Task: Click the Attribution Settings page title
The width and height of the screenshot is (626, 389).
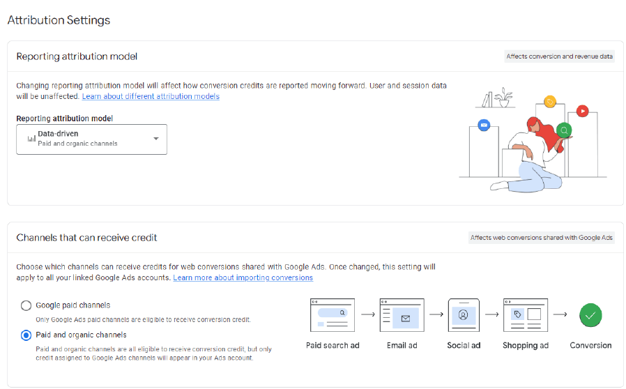Action: tap(59, 20)
